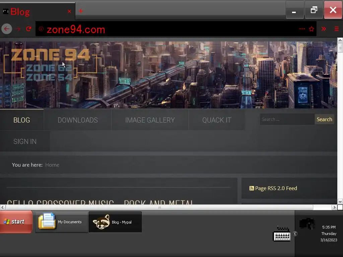Click the horizontal scrollbar left arrow
The width and height of the screenshot is (343, 257).
(3, 207)
